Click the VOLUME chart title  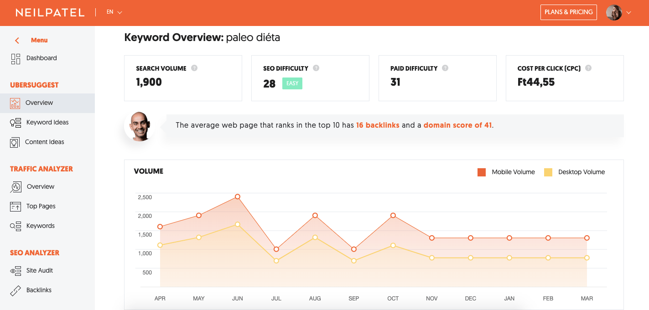149,171
